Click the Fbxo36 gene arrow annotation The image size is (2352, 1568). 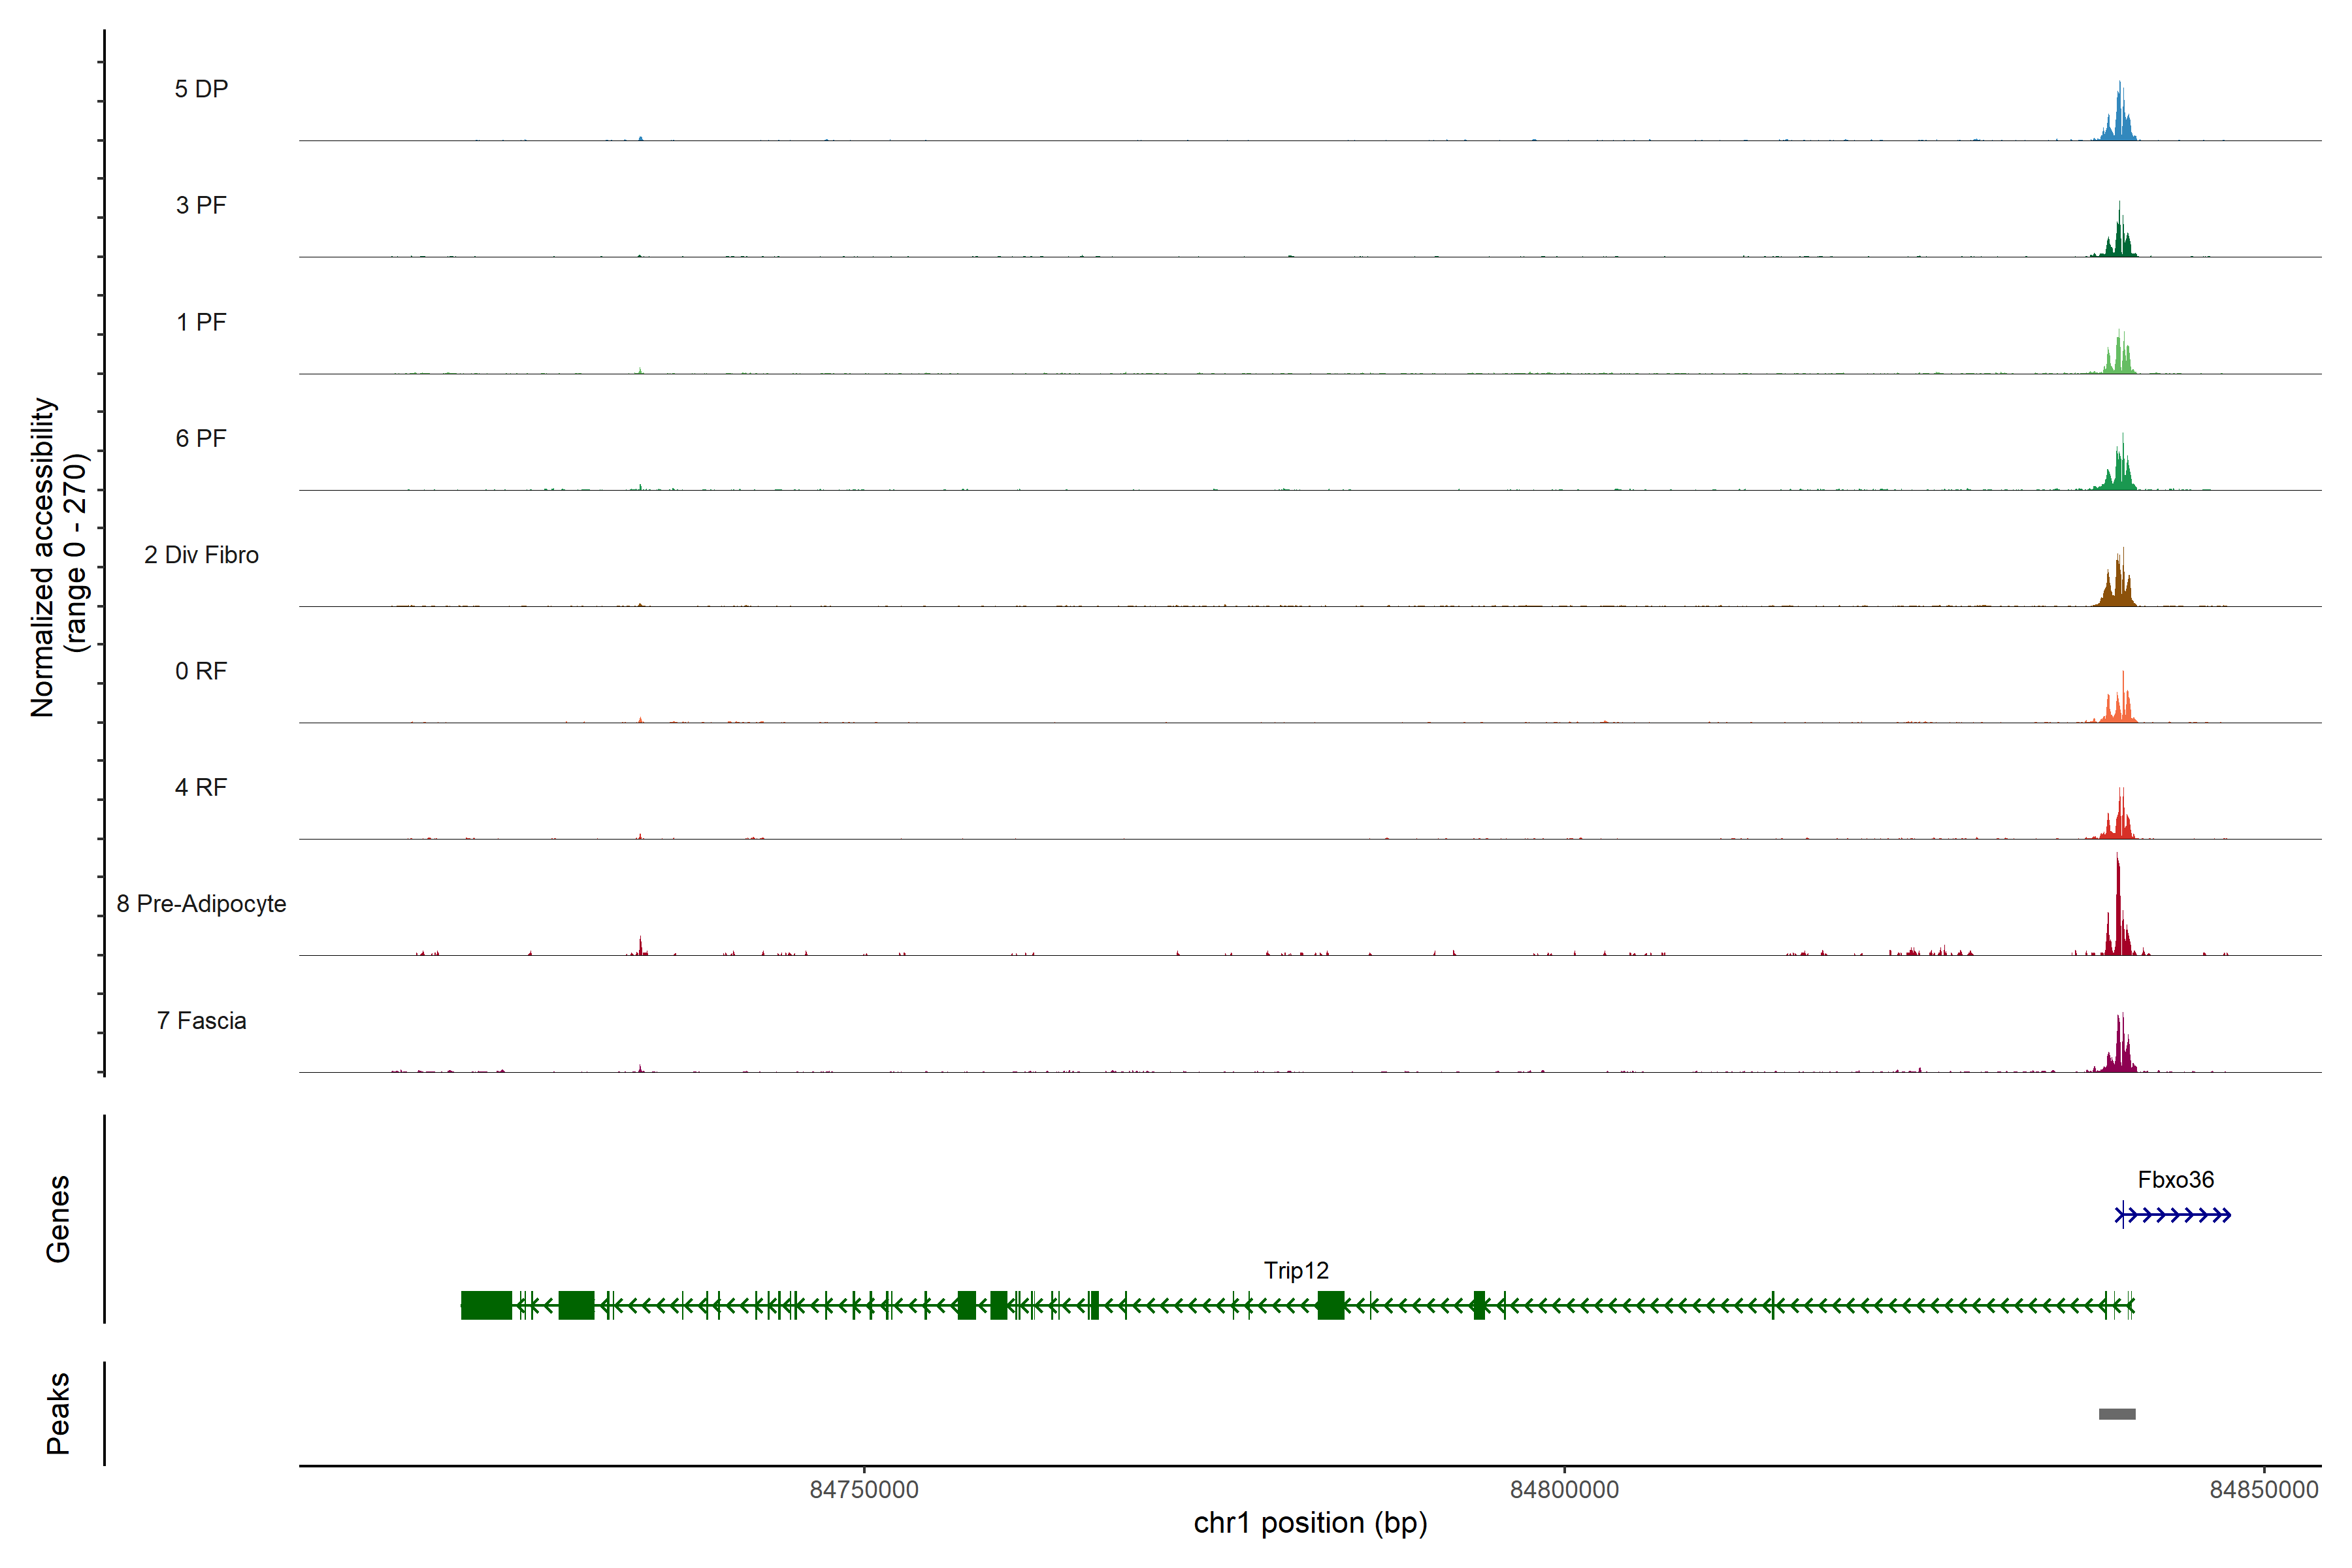(2173, 1215)
